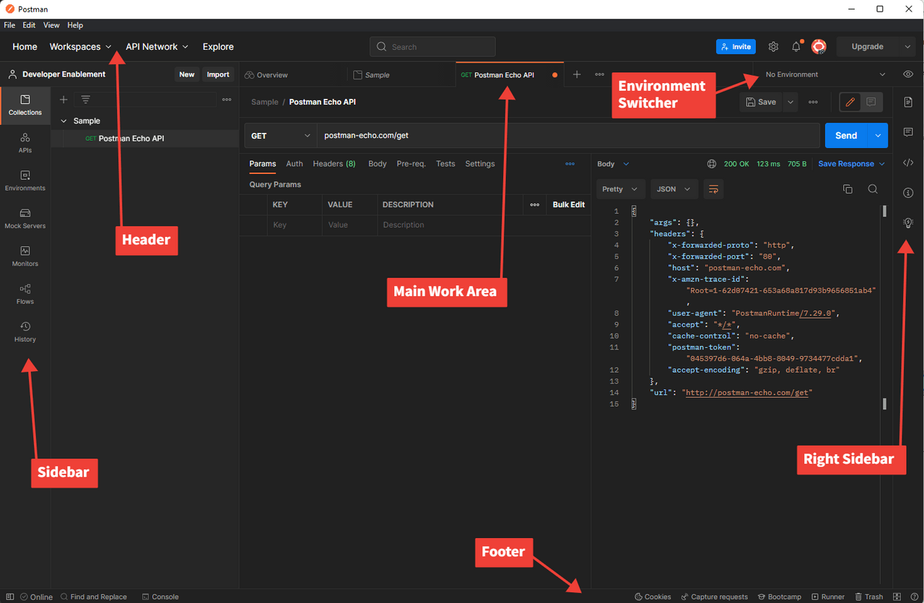Click the network globe icon near the status

coord(712,164)
